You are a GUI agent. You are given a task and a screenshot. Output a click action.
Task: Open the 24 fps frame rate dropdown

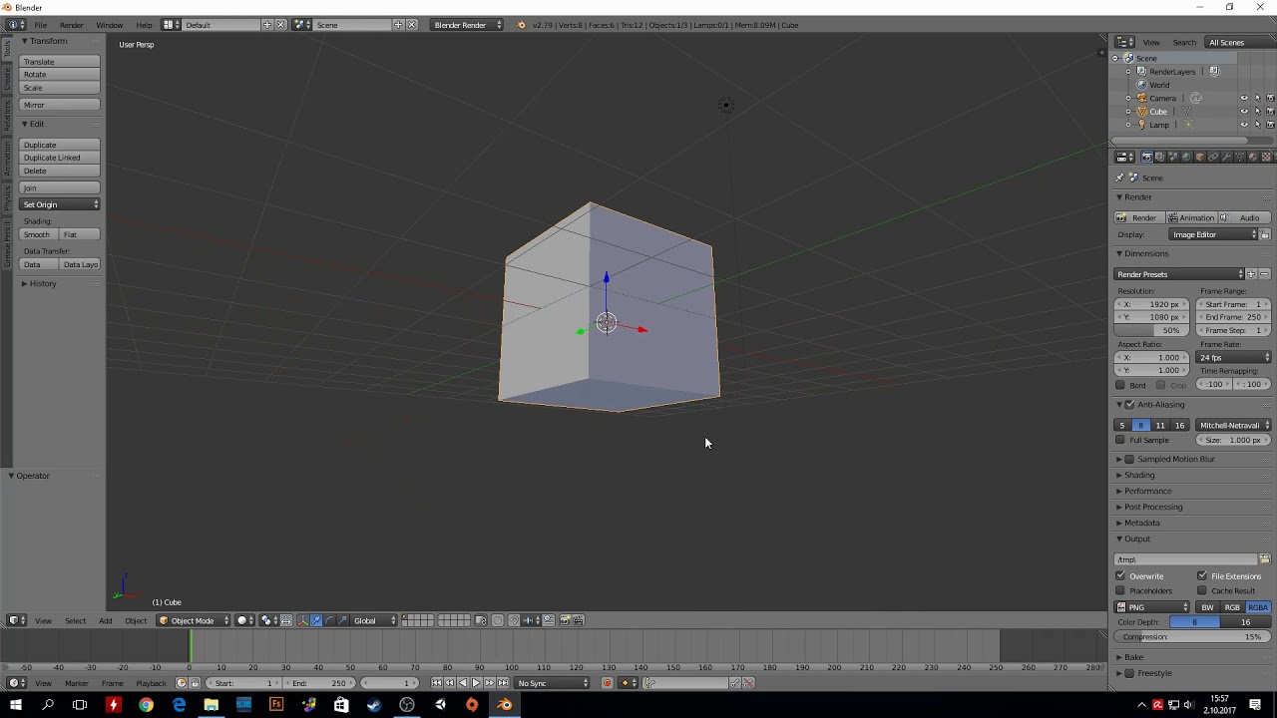[1235, 357]
